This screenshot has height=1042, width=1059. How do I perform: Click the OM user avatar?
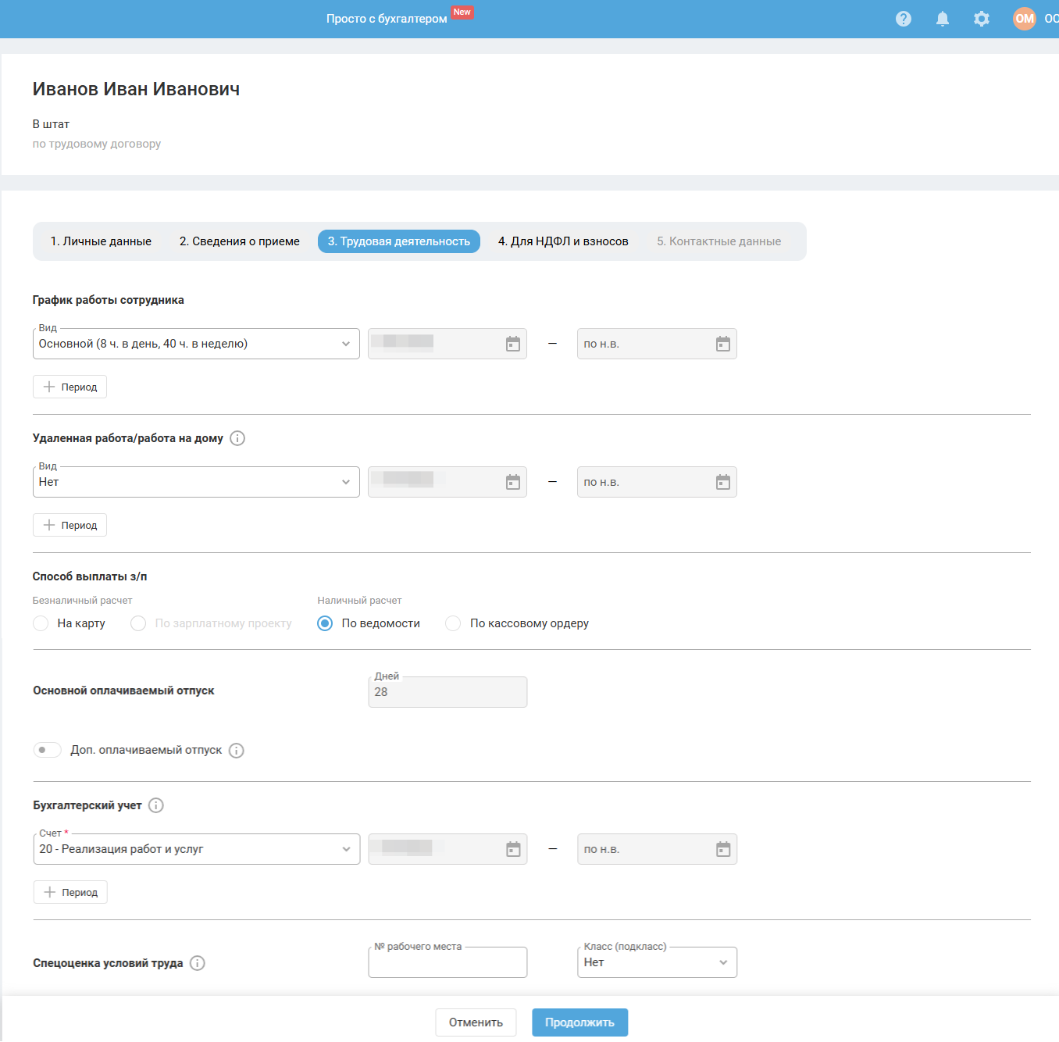[x=1025, y=19]
